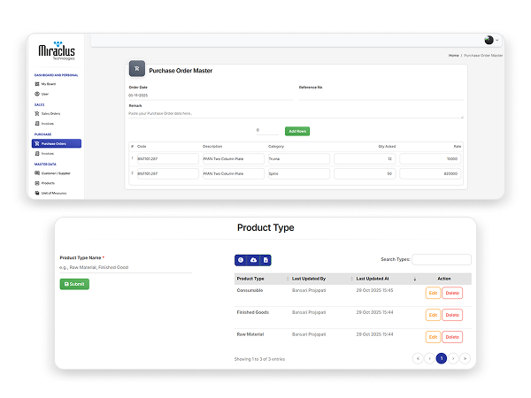Image resolution: width=531 pixels, height=398 pixels.
Task: Click the Order Date field
Action: point(211,96)
